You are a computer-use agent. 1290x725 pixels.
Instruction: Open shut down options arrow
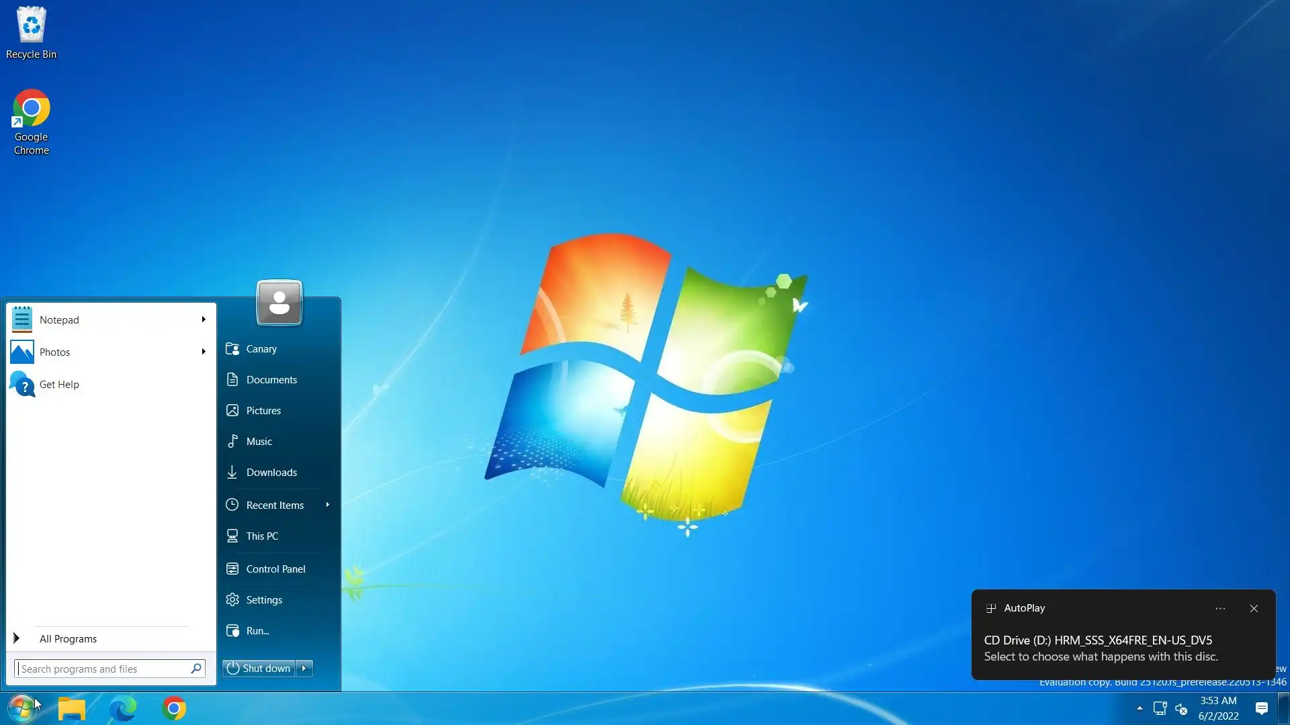(304, 669)
